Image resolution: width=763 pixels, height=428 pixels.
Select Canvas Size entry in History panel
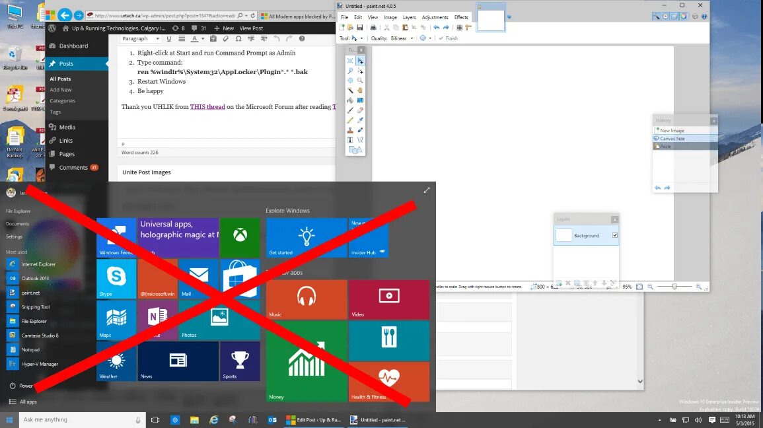(x=684, y=139)
